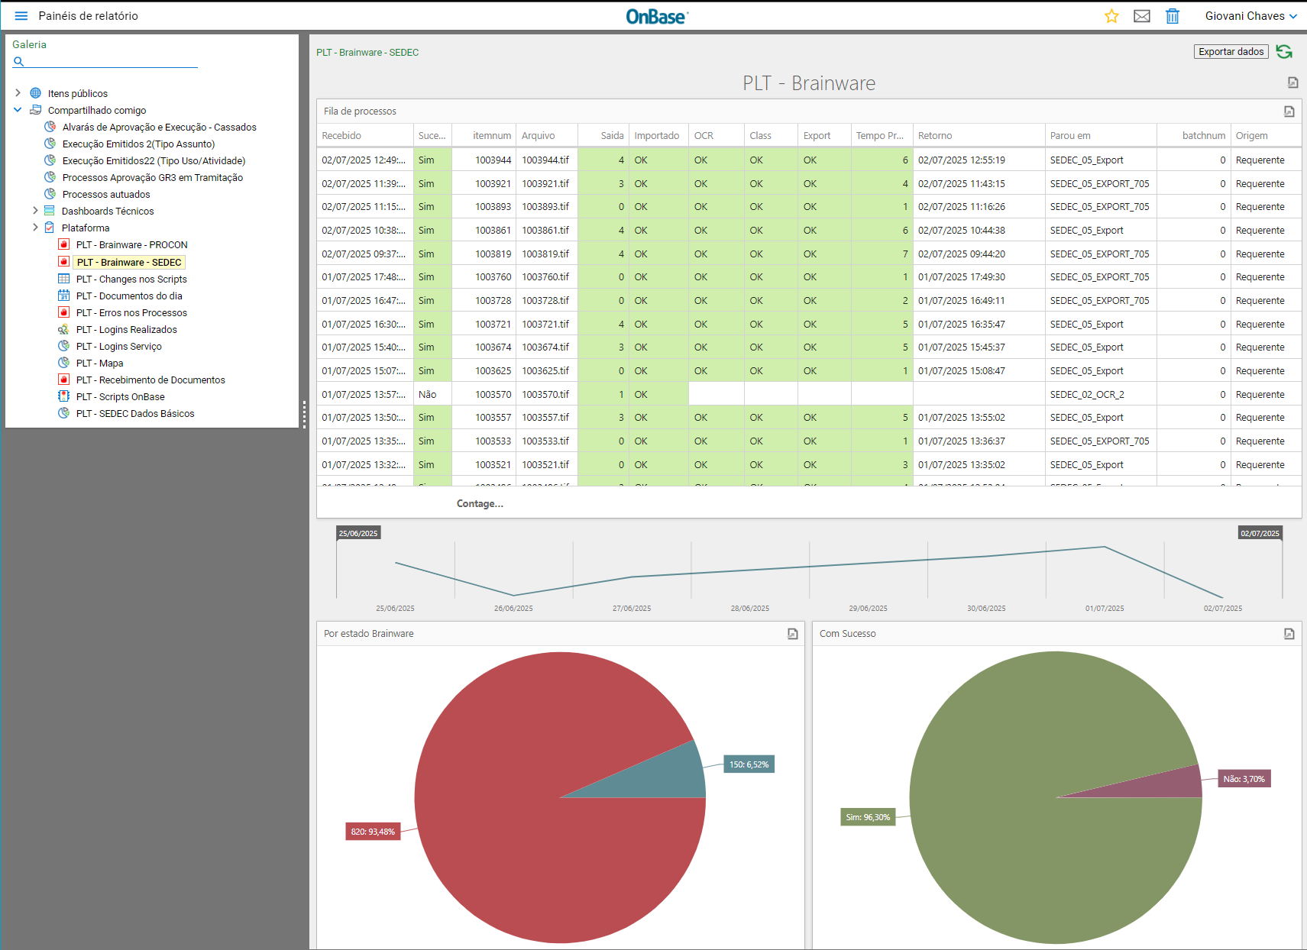Click the Contage... footer text
The image size is (1307, 950).
pos(480,504)
